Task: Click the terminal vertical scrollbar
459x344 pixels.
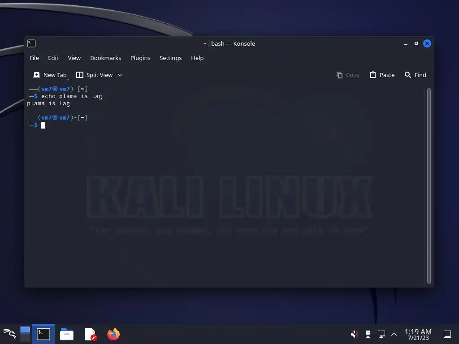Action: click(x=429, y=186)
